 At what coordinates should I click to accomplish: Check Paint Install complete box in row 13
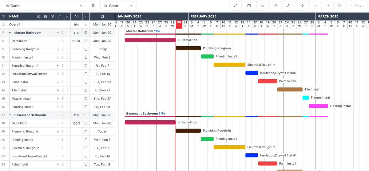(x=86, y=82)
